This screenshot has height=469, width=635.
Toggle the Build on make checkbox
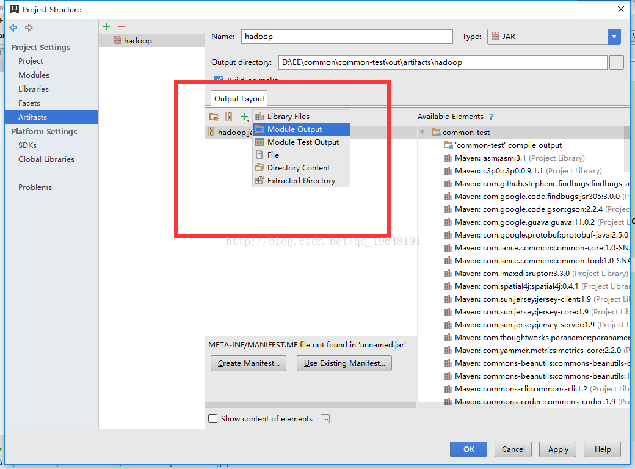(219, 79)
